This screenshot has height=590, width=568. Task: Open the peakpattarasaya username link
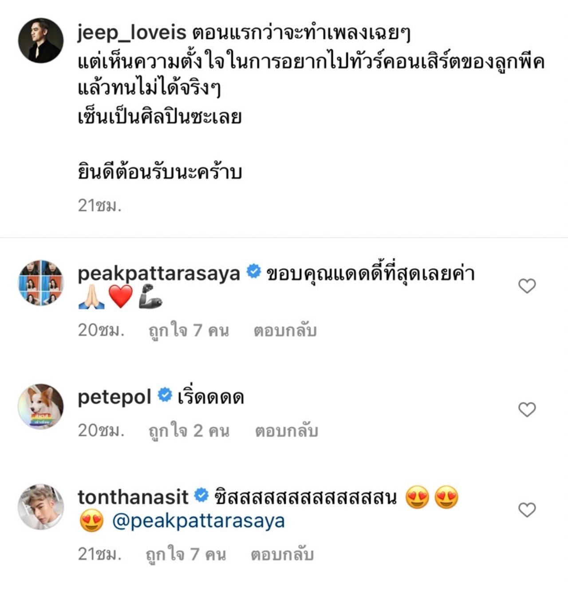(158, 274)
